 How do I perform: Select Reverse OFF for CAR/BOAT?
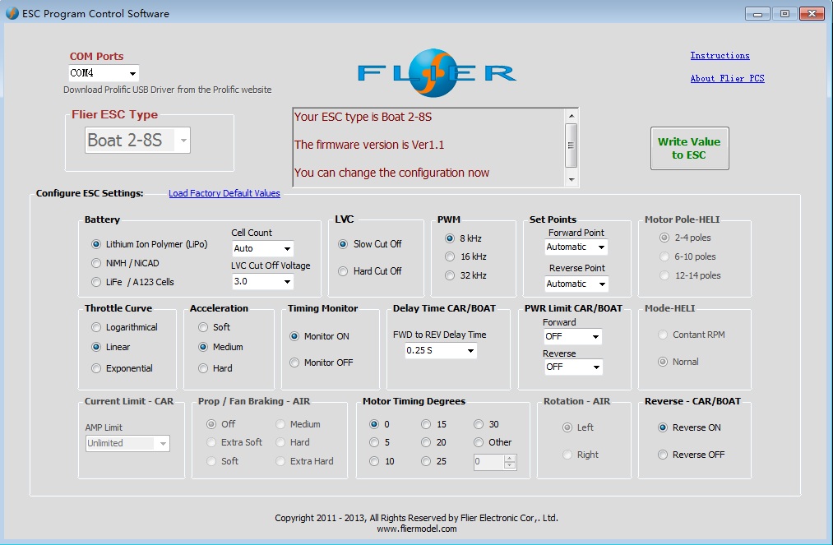click(x=691, y=455)
